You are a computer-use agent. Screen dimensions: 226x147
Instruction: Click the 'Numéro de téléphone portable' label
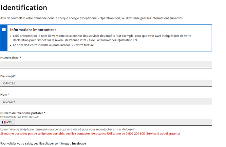pyautogui.click(x=22, y=113)
